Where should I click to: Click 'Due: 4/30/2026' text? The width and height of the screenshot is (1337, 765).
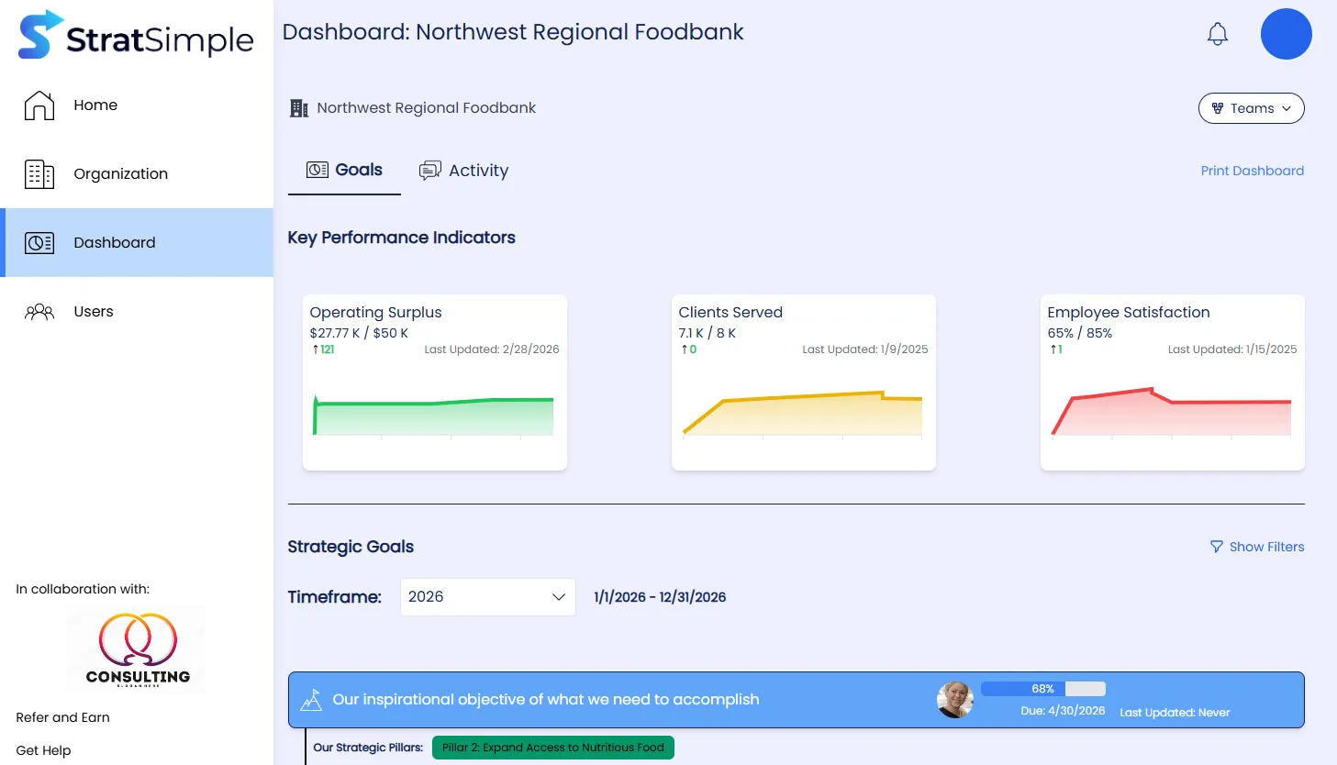click(x=1063, y=711)
